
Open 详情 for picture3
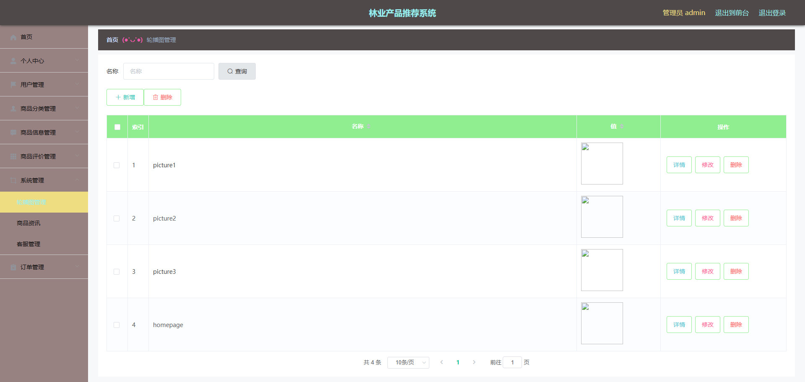(679, 271)
